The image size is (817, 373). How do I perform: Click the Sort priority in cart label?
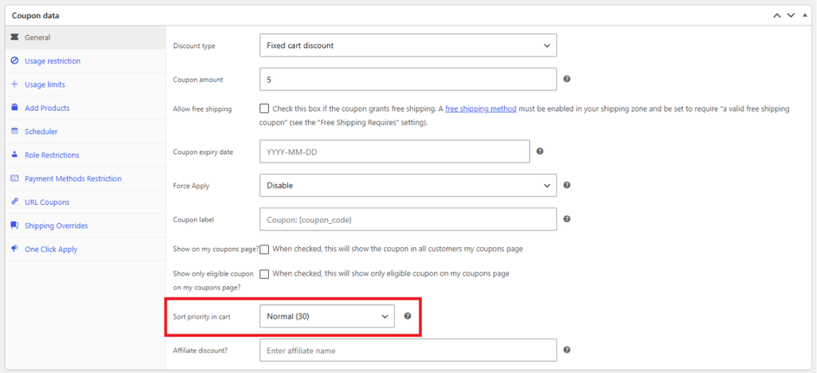coord(200,316)
